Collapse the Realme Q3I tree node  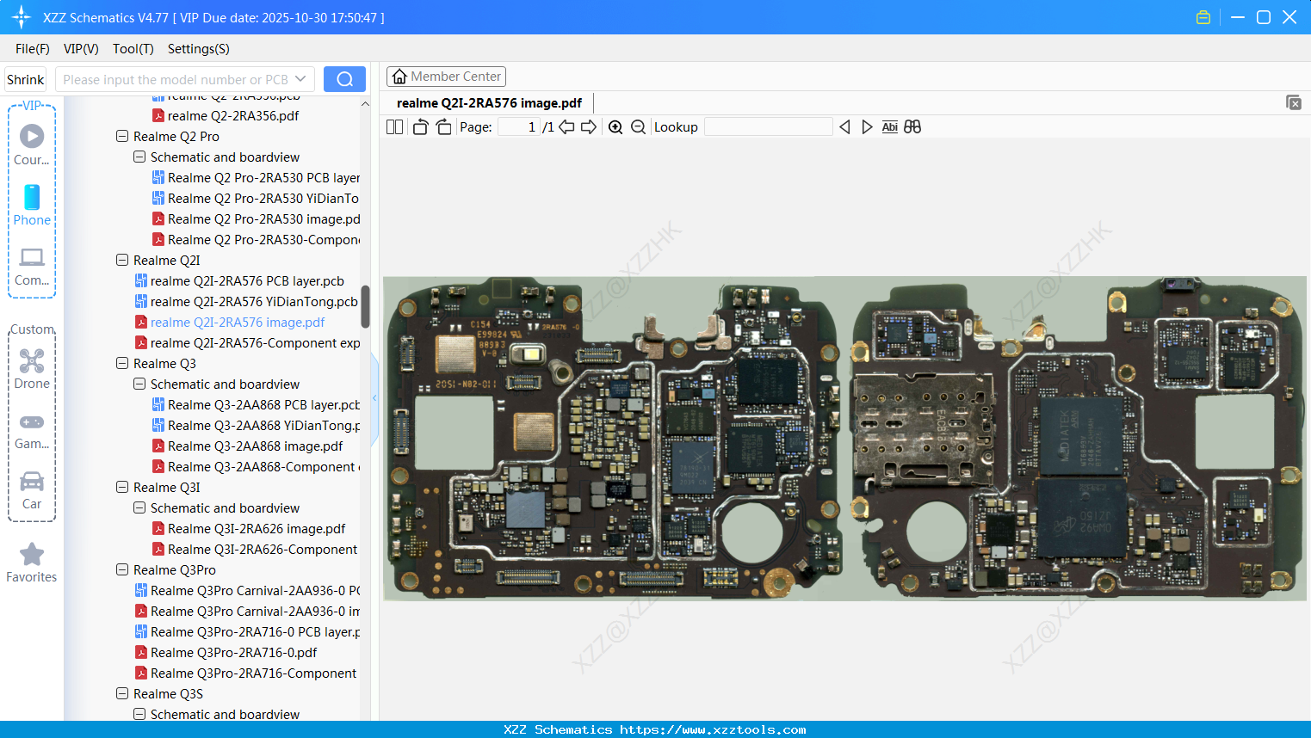122,488
